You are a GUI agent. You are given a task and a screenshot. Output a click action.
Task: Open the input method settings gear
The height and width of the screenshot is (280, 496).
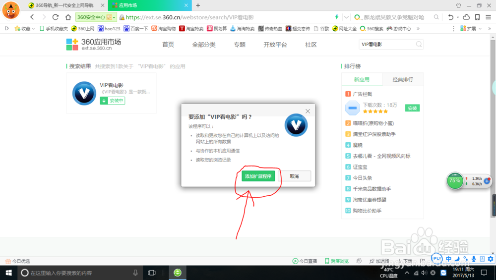click(491, 259)
